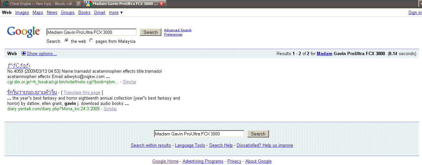This screenshot has width=422, height=165.
Task: Click the bottom Search button
Action: (x=258, y=134)
